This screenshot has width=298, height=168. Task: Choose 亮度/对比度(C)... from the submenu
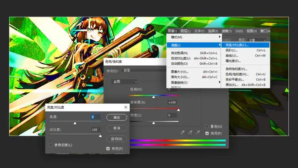coord(245,45)
